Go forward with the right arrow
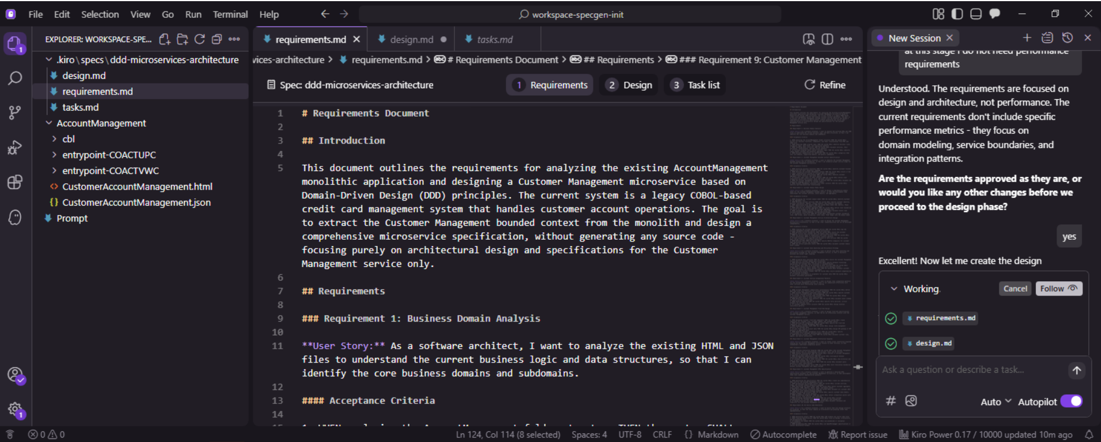Image resolution: width=1101 pixels, height=442 pixels. 344,14
